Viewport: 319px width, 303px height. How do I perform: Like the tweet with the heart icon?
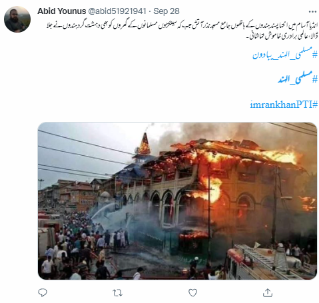coord(192,292)
